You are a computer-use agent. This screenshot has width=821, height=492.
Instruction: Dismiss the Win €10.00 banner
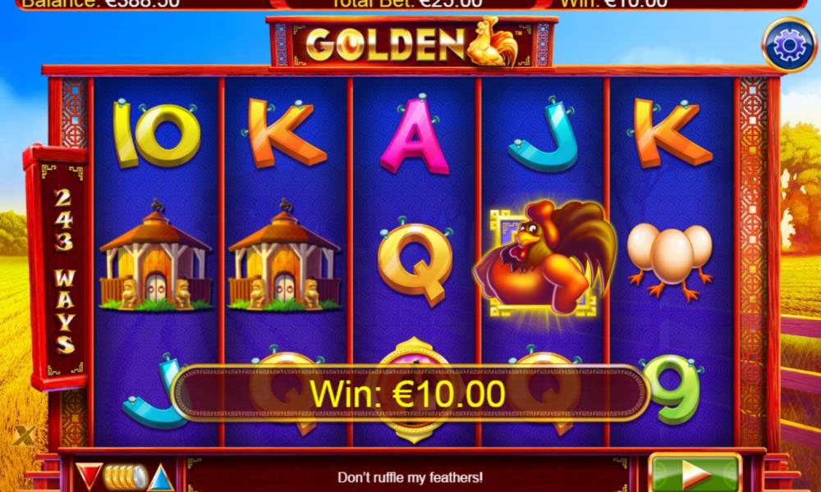(x=410, y=393)
